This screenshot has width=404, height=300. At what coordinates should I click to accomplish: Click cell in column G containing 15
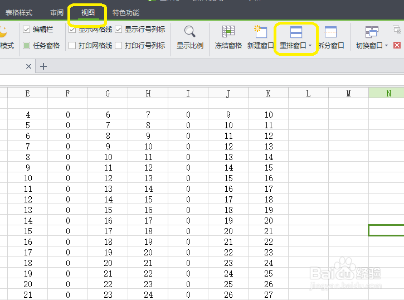click(108, 210)
